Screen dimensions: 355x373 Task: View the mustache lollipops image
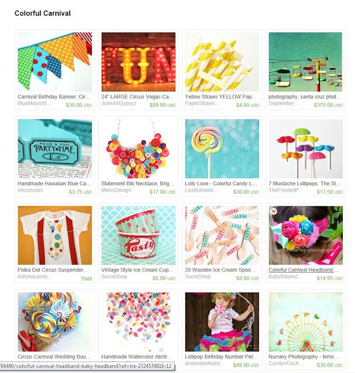[x=306, y=149]
